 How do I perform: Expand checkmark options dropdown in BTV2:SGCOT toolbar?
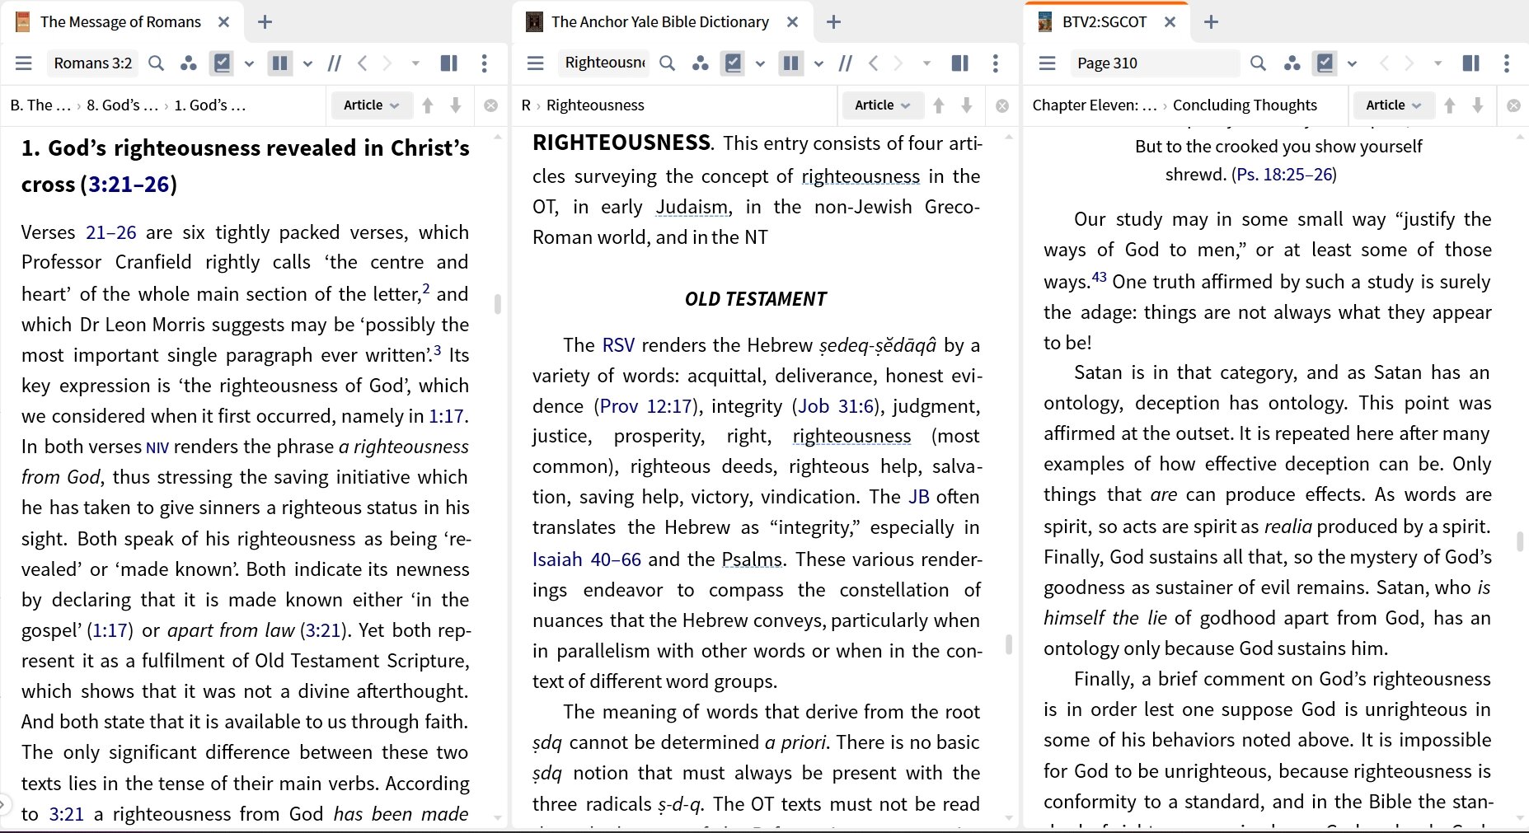[1352, 63]
